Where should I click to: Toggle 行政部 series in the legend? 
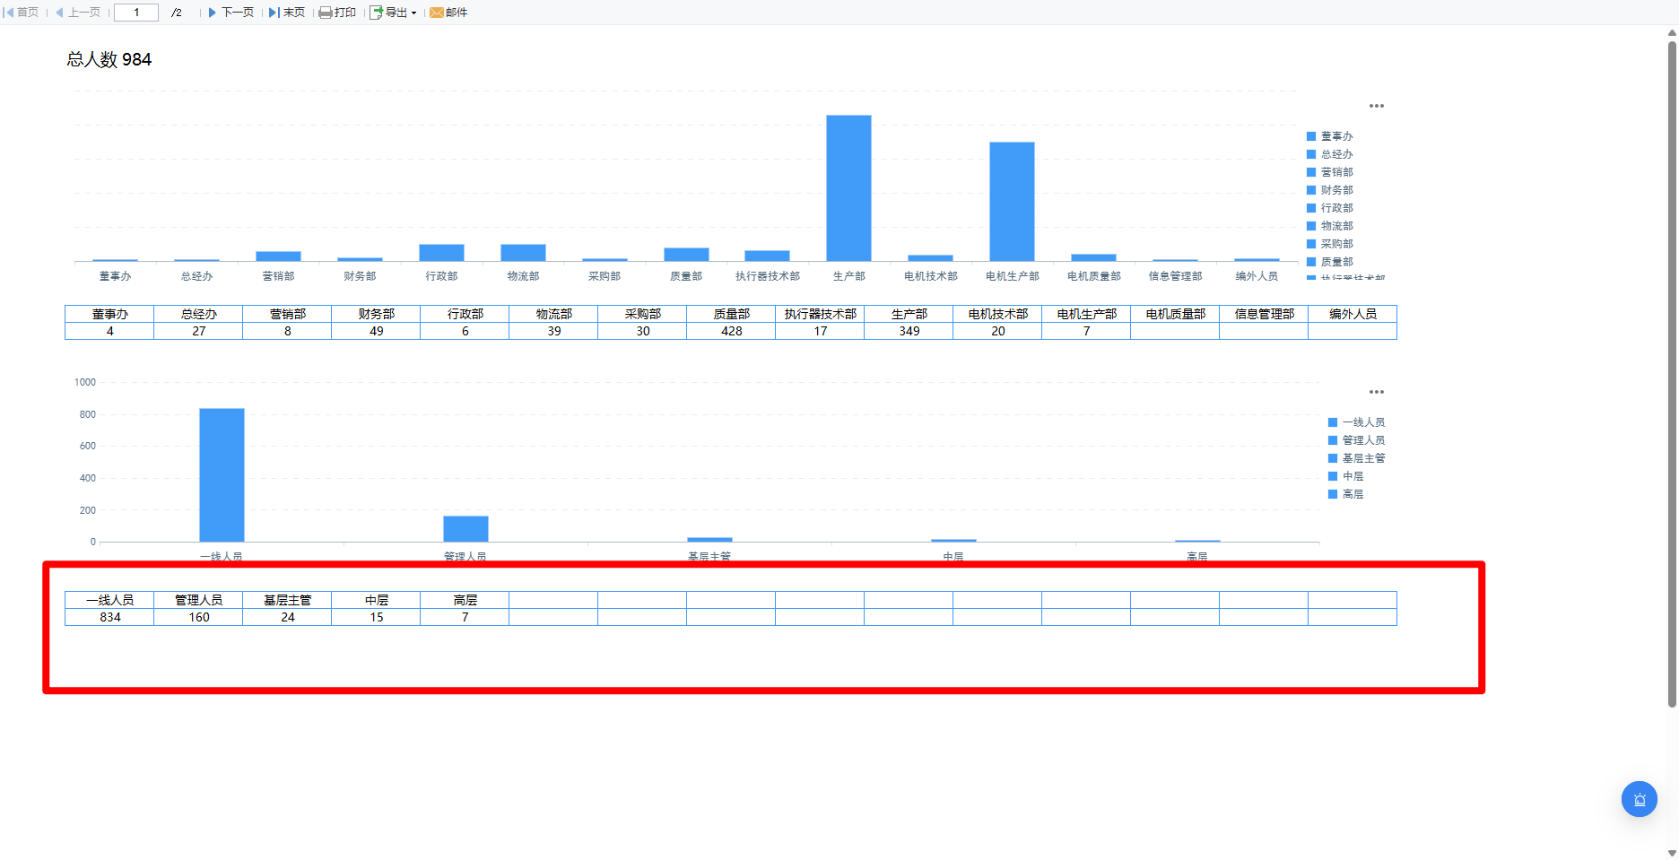pyautogui.click(x=1330, y=208)
